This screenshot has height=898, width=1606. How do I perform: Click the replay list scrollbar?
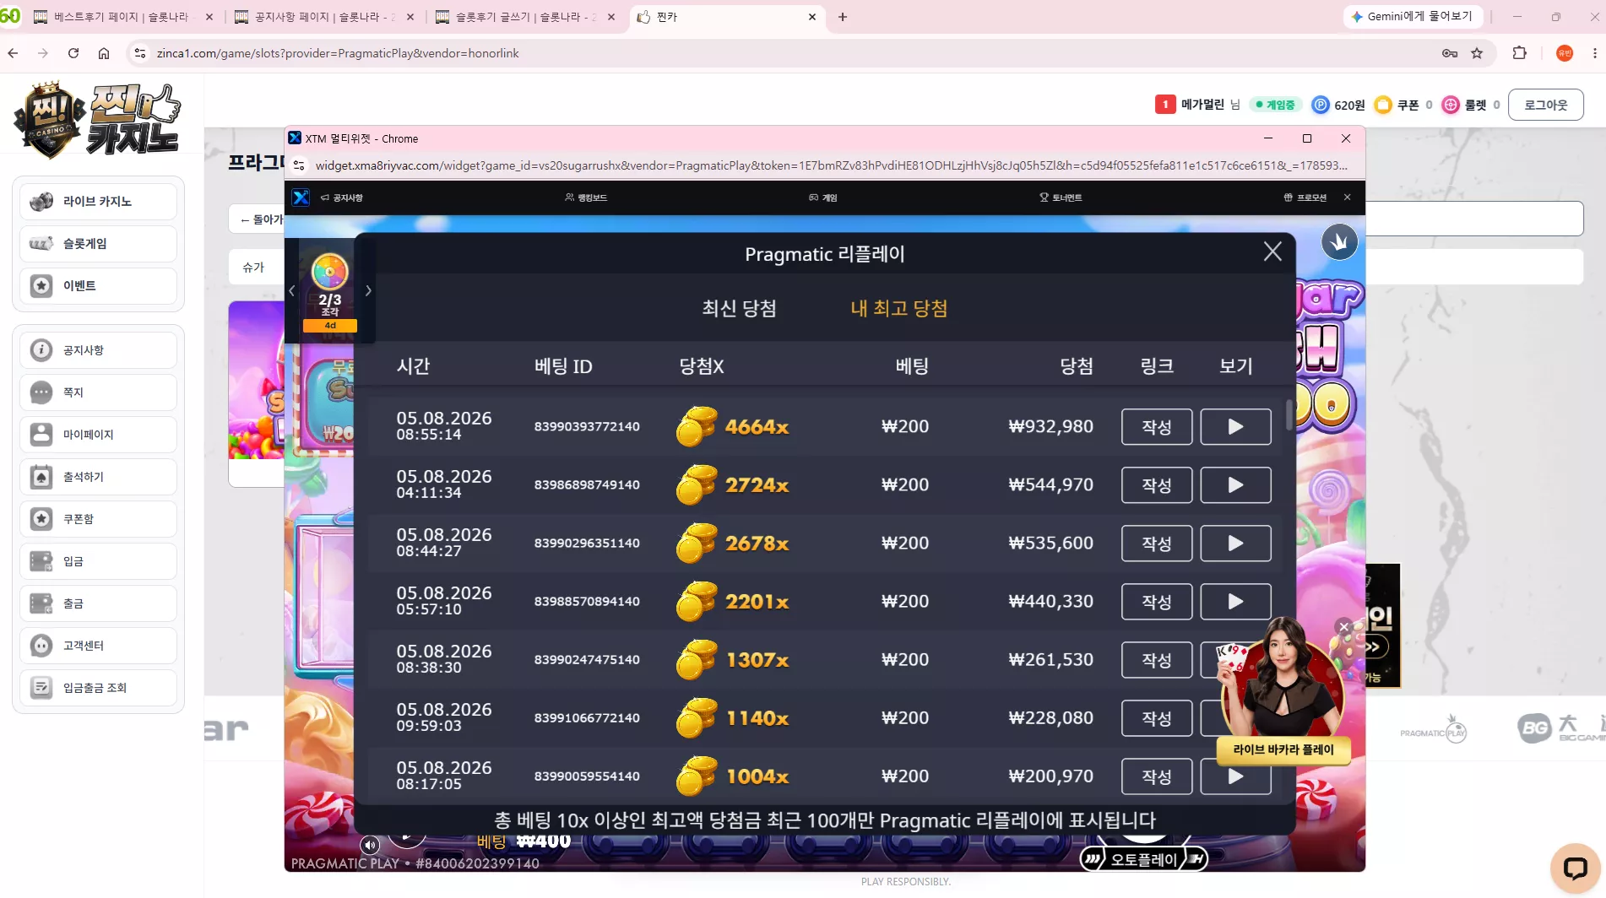point(1289,414)
